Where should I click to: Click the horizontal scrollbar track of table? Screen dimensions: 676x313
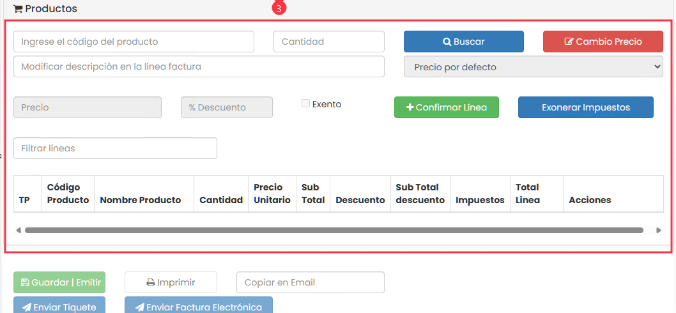pos(334,230)
